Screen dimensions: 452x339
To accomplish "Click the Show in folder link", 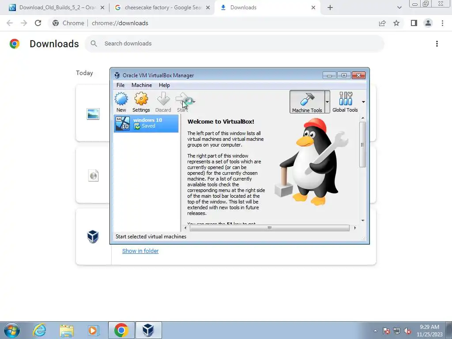I will [x=140, y=251].
